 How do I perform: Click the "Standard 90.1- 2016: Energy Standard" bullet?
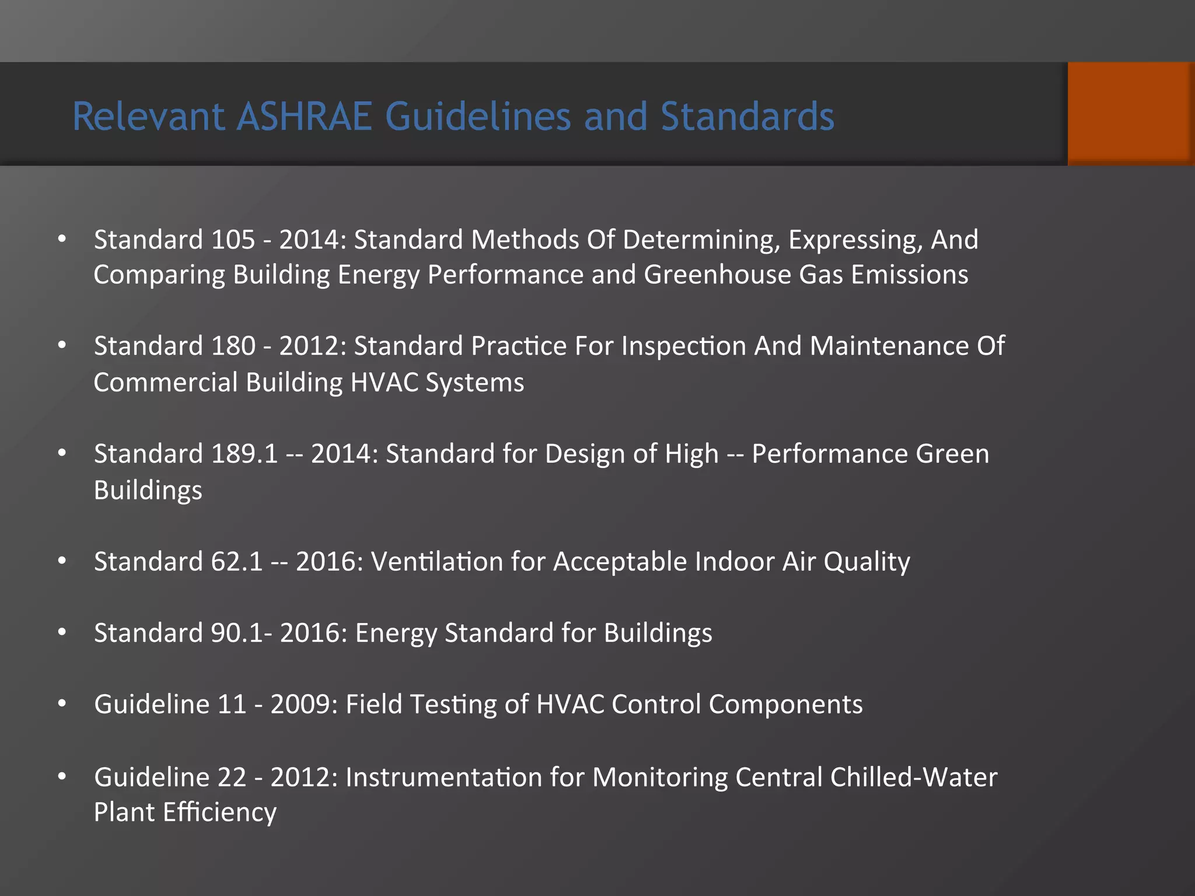[403, 633]
